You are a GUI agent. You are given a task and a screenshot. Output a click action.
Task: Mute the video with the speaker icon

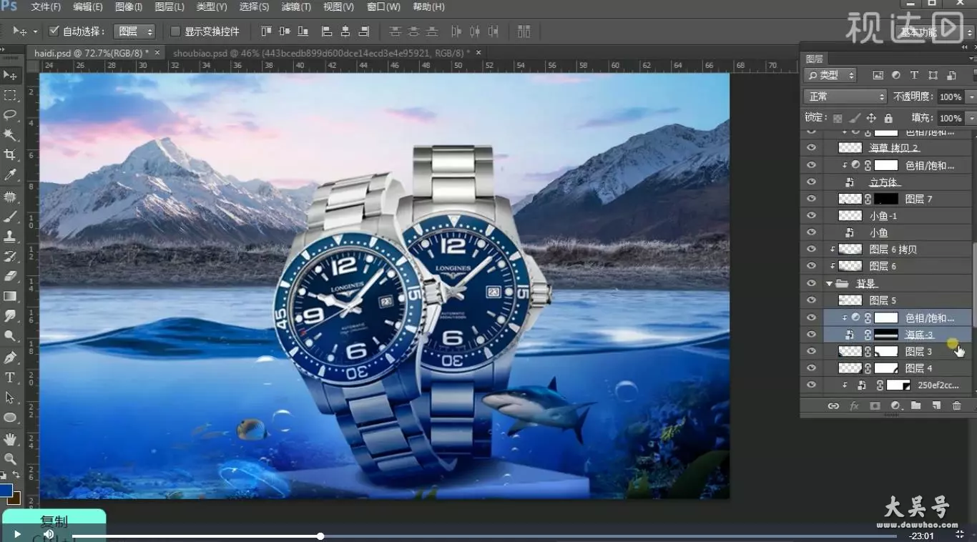click(49, 534)
